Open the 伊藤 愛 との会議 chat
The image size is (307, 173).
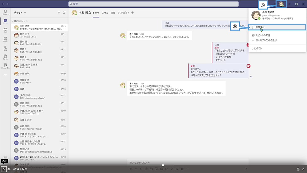[x=40, y=135]
